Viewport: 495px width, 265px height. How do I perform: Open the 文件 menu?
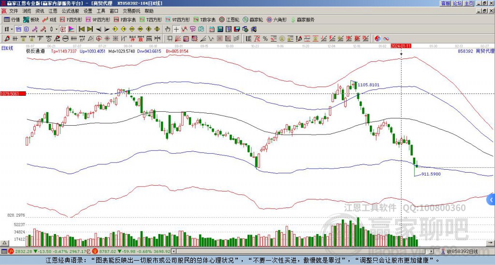[x=14, y=11]
